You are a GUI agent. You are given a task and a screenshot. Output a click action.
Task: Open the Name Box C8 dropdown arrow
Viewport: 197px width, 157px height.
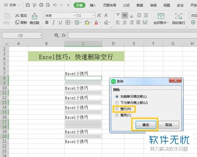click(40, 36)
